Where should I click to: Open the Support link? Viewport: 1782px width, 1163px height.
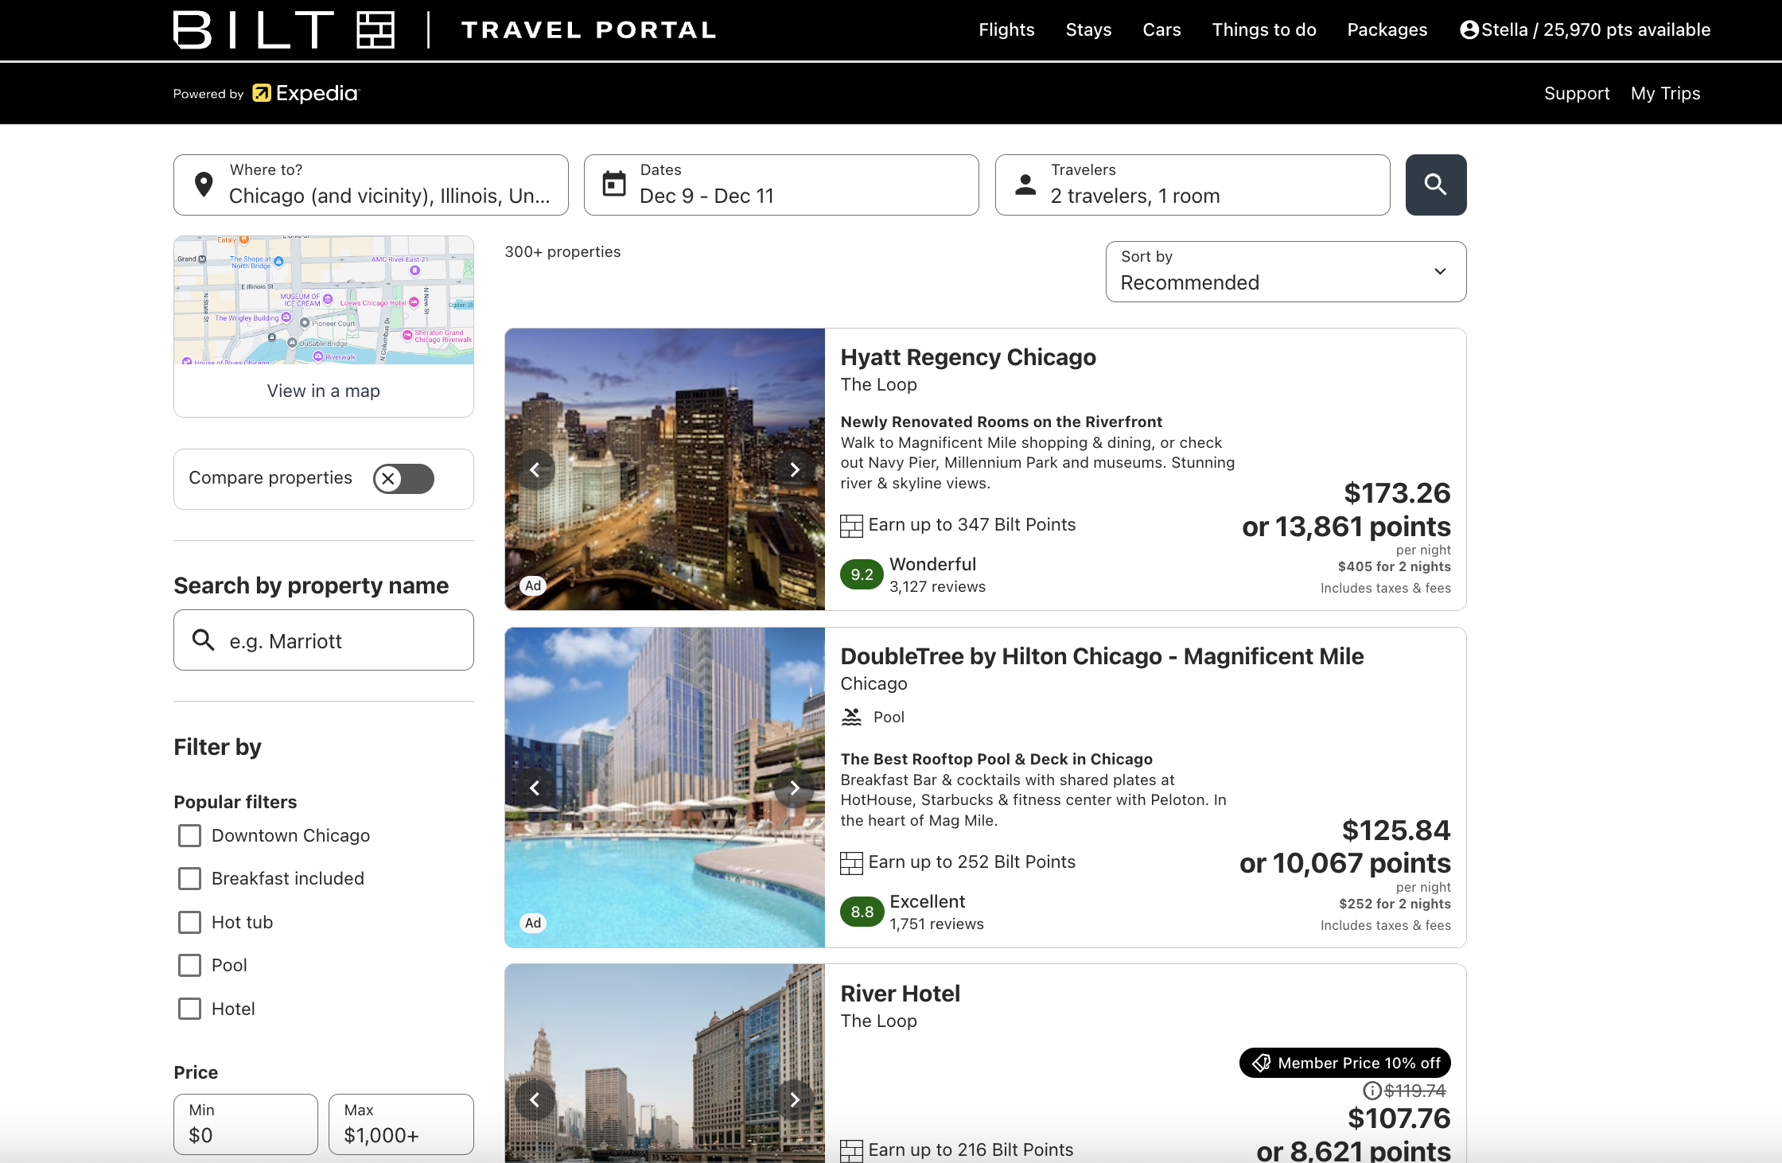coord(1577,93)
